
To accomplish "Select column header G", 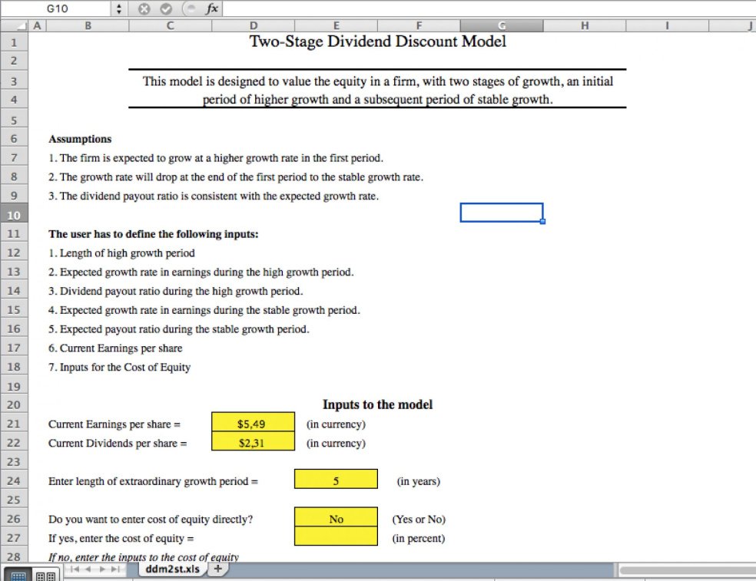I will point(502,25).
